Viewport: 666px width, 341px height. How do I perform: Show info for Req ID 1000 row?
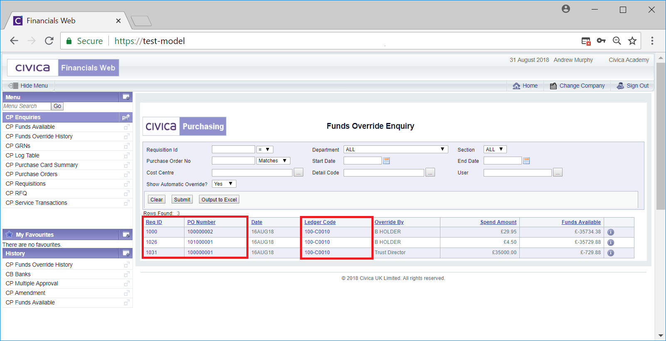coord(611,232)
